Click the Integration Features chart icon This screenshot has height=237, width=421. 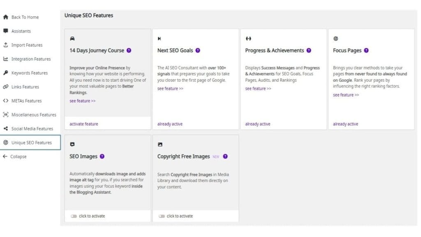(x=5, y=59)
